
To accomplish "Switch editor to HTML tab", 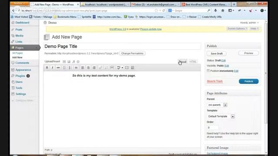I will [x=193, y=62].
